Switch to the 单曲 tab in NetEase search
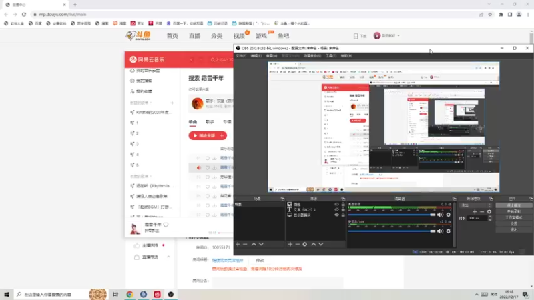 tap(193, 122)
